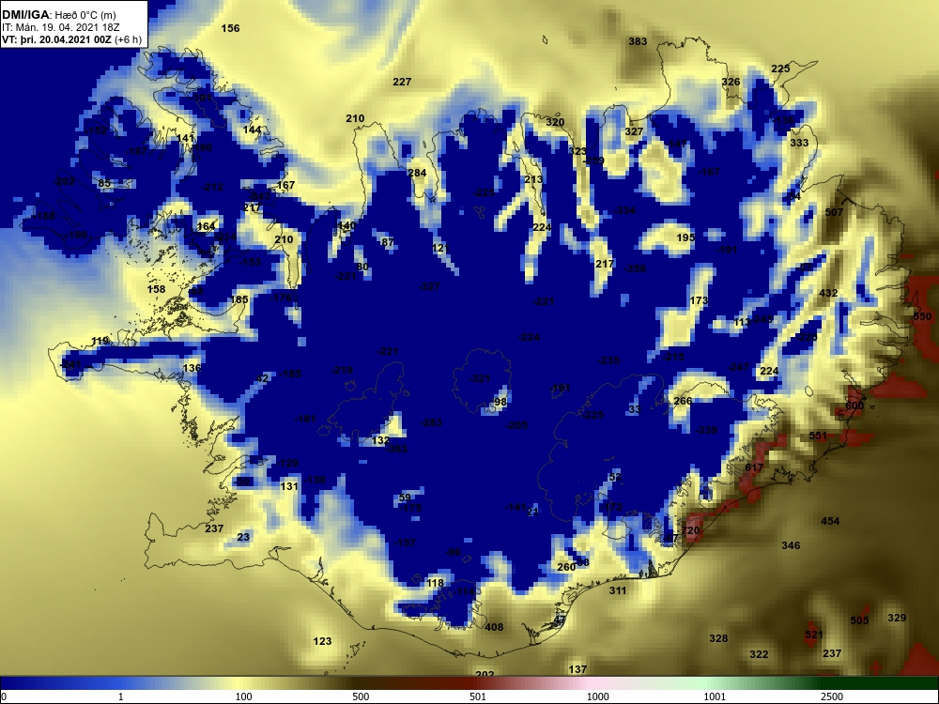Click the map value '408'

pos(494,627)
